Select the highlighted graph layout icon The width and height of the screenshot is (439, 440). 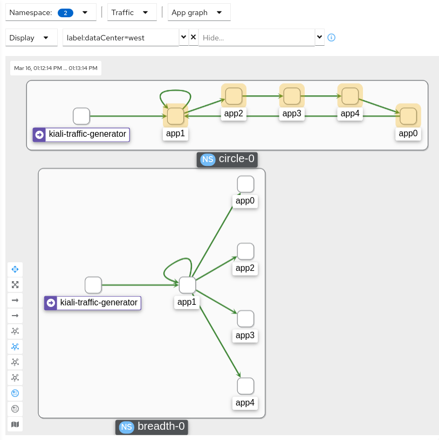(x=15, y=346)
